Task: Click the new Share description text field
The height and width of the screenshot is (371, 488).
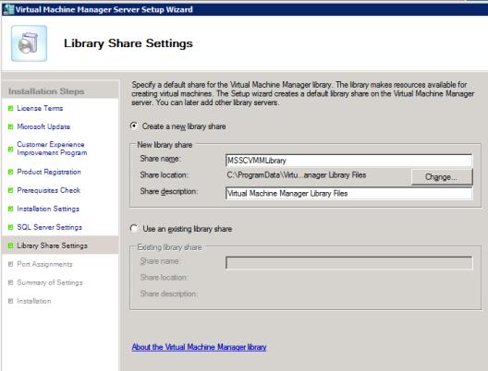Action: [348, 193]
